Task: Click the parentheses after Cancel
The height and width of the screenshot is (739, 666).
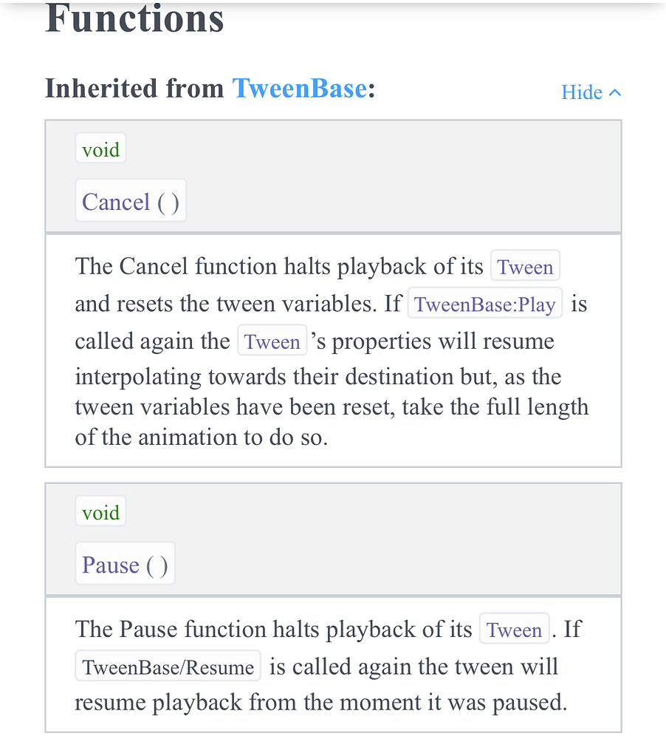Action: 168,201
